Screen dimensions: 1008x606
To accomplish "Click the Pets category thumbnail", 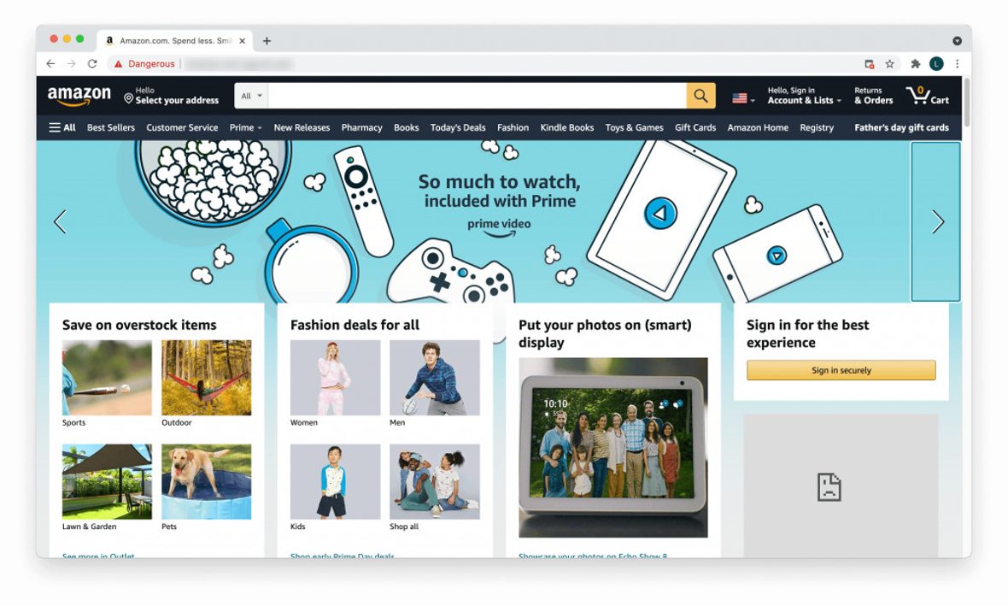I will pyautogui.click(x=206, y=481).
